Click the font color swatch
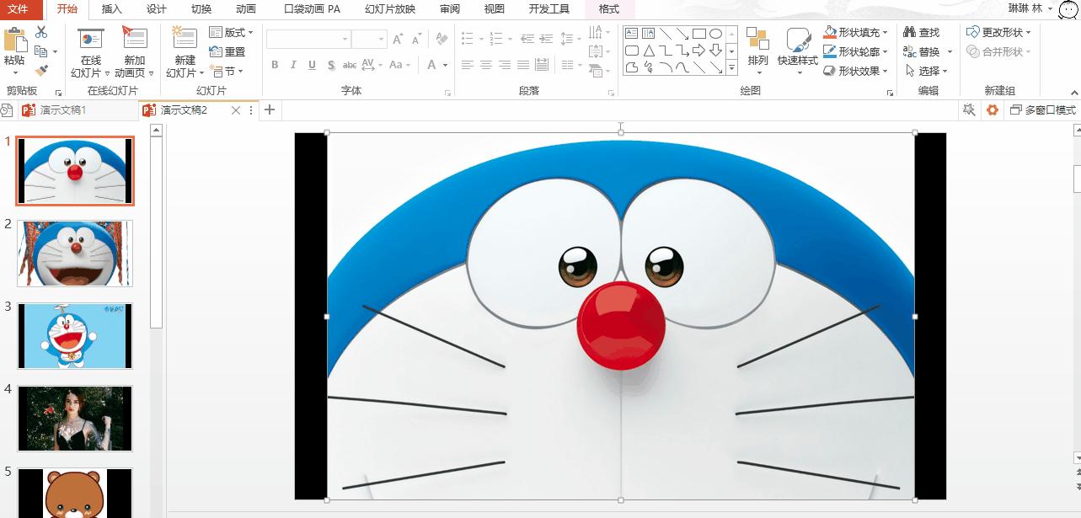 432,64
